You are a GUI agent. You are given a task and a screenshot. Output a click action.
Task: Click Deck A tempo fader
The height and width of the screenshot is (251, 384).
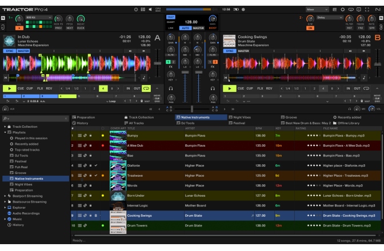[x=158, y=63]
